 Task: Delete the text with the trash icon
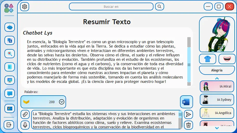click(x=188, y=125)
